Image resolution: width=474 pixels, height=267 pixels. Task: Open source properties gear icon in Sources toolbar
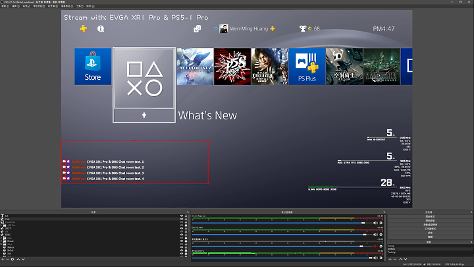coord(13,259)
